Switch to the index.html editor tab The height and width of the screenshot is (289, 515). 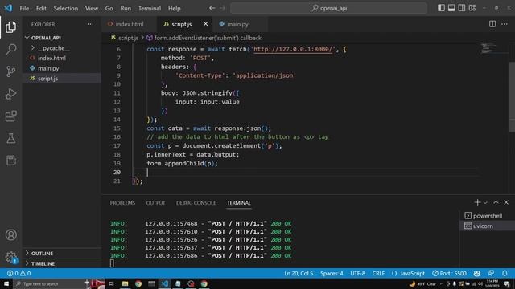click(130, 24)
